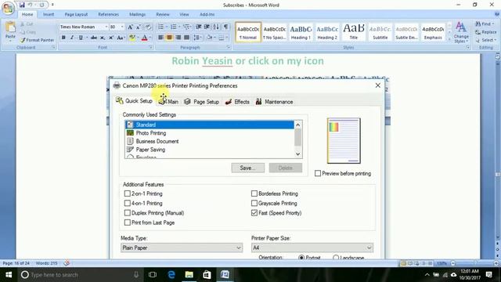
Task: Click the Shrink Font icon
Action: pyautogui.click(x=139, y=27)
